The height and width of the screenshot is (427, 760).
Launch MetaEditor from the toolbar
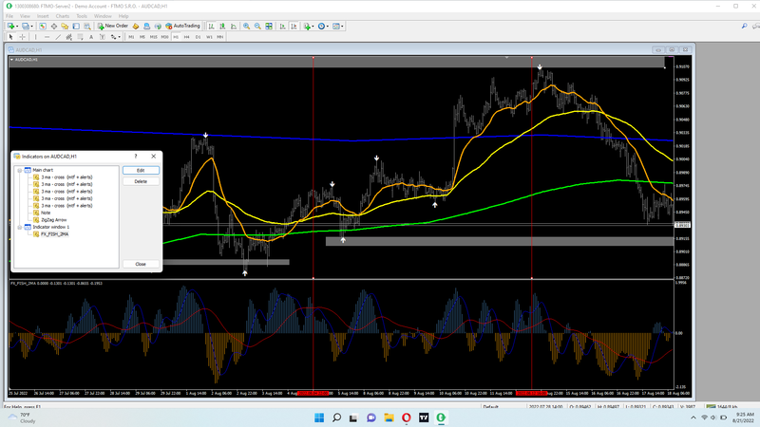coord(136,27)
